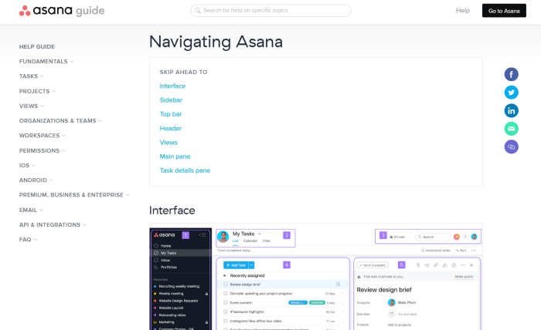Click the thumbs-up like icon in the task details pane
Screen dimensions: 541x330
pyautogui.click(x=444, y=265)
